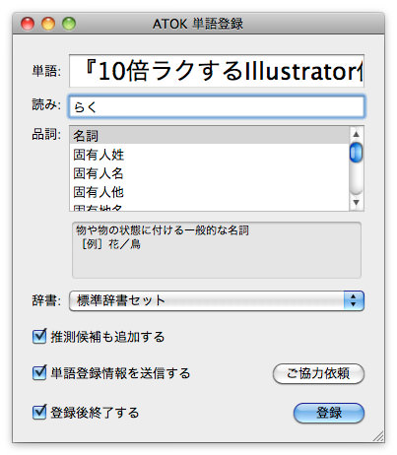Select 名詞 in the 品詞 list
This screenshot has height=455, width=397.
tap(209, 135)
